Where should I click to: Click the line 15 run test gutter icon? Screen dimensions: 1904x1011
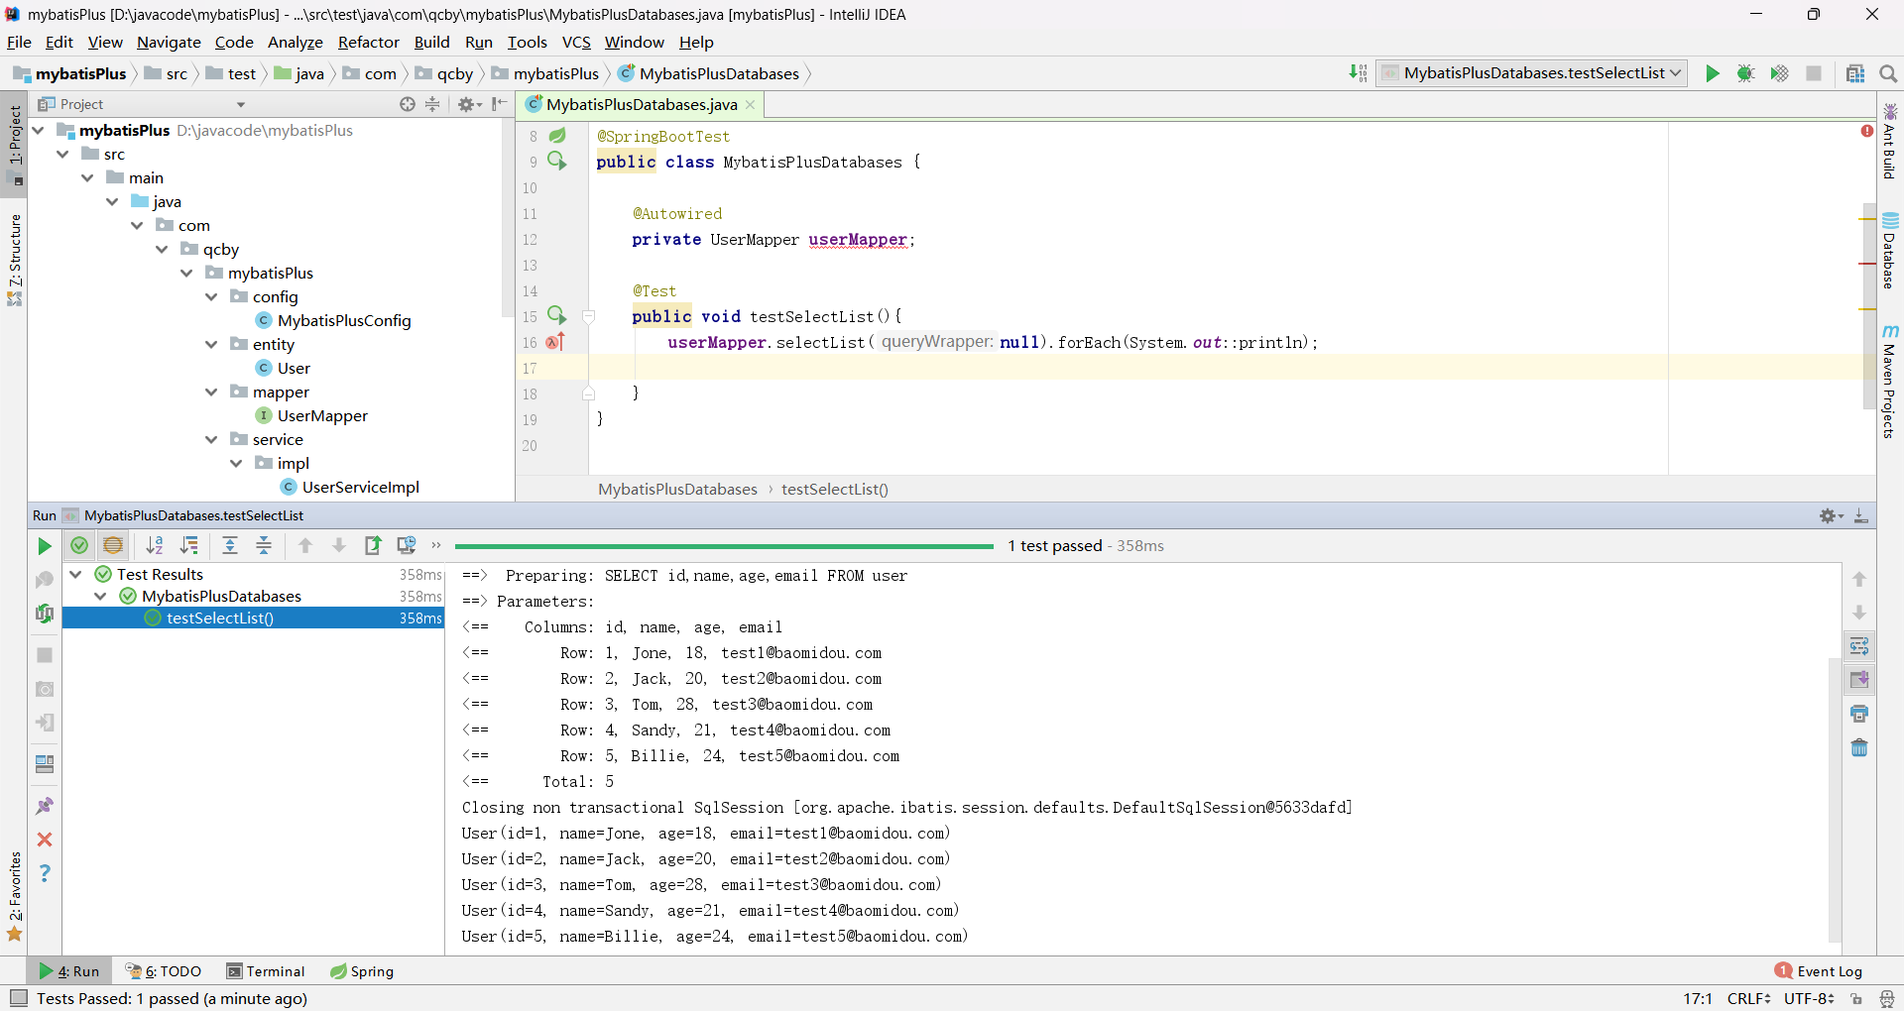(x=557, y=315)
